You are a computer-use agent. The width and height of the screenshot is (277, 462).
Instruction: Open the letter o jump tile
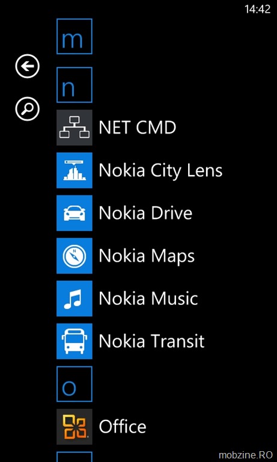[x=75, y=384]
